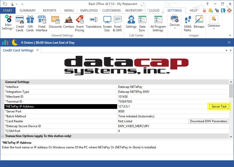Open Hotel Interface settings

(x=41, y=23)
